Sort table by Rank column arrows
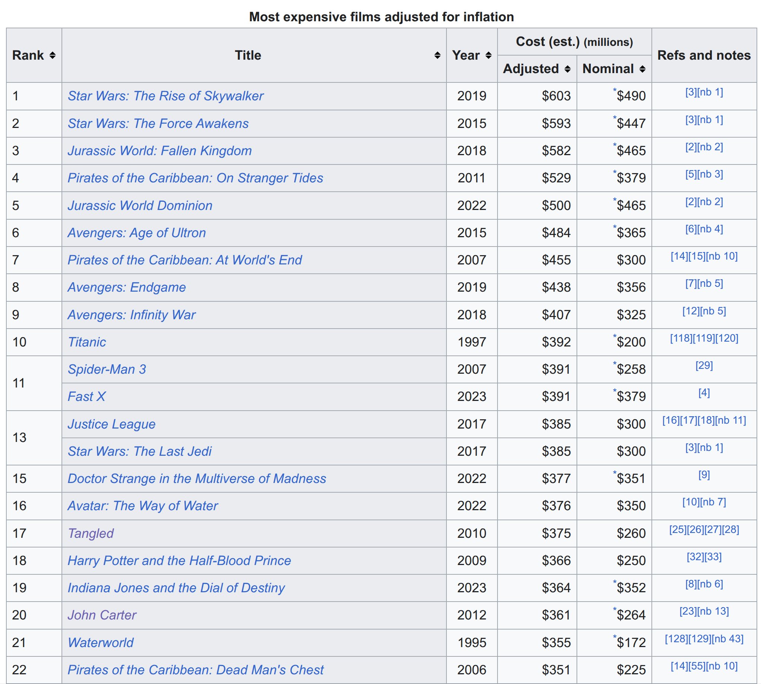761x684 pixels. click(53, 56)
